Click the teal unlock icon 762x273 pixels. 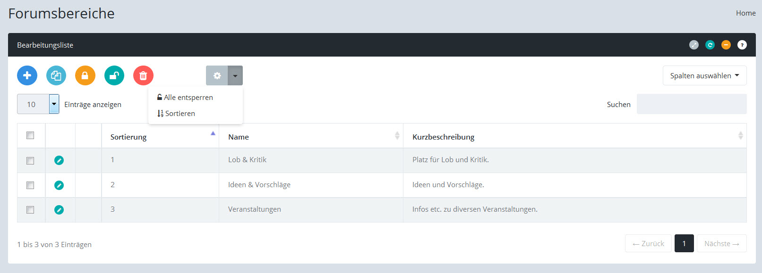[x=114, y=75]
